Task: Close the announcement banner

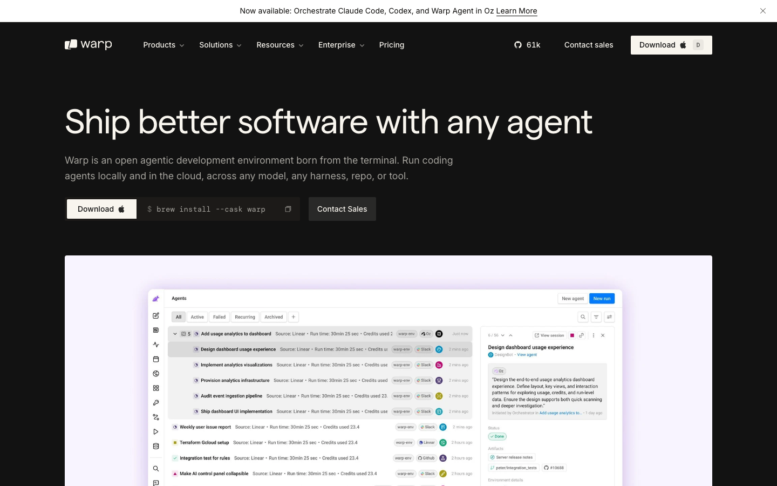Action: [763, 11]
